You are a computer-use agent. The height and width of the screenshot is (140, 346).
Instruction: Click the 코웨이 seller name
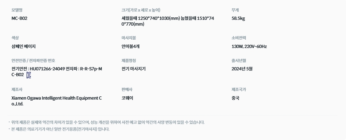pyautogui.click(x=127, y=98)
